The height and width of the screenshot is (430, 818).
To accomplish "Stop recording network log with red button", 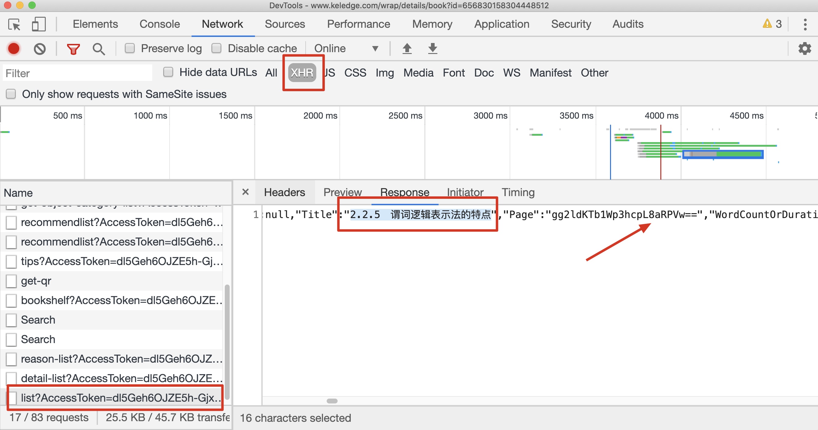I will coord(14,48).
